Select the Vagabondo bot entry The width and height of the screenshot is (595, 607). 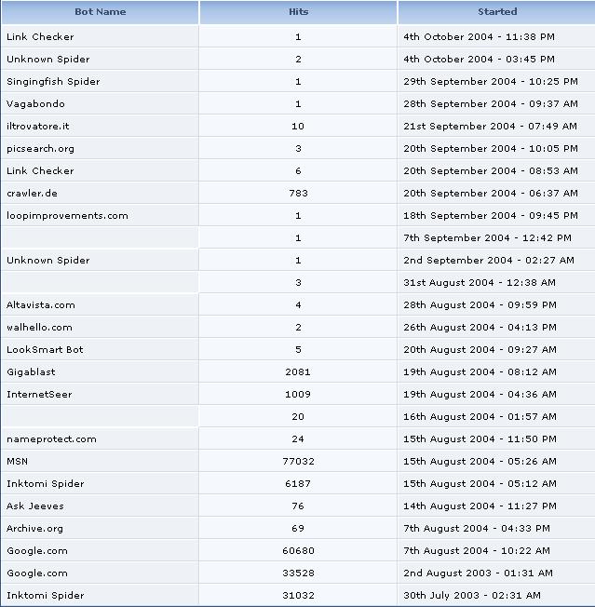[x=35, y=104]
